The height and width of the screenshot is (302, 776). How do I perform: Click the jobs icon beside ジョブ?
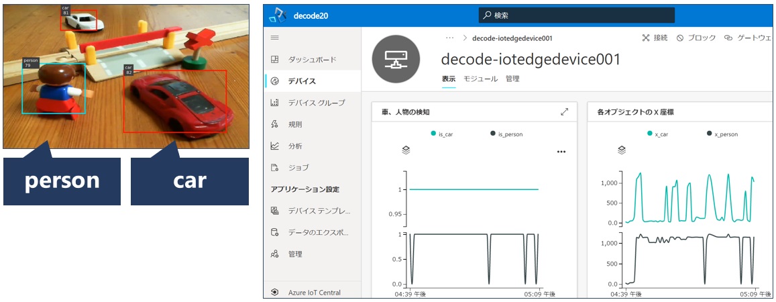(275, 167)
